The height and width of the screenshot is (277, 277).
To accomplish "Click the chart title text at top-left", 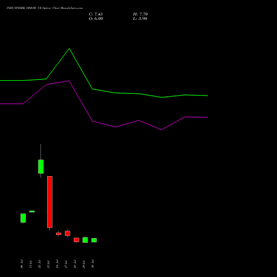I will click(45, 8).
